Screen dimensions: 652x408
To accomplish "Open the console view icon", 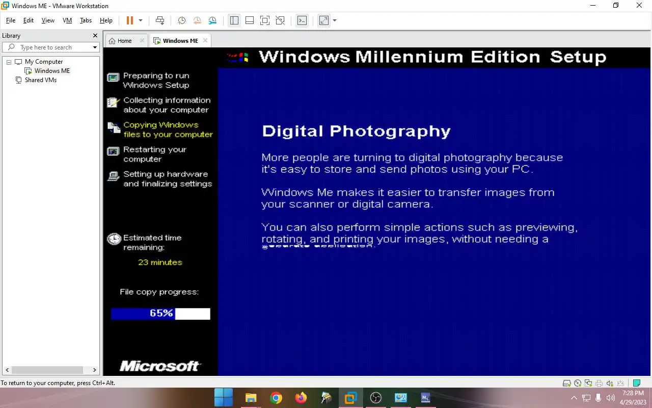I will point(302,20).
